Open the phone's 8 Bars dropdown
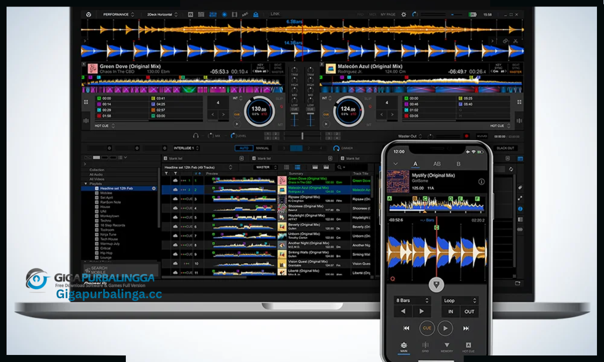 tap(413, 300)
